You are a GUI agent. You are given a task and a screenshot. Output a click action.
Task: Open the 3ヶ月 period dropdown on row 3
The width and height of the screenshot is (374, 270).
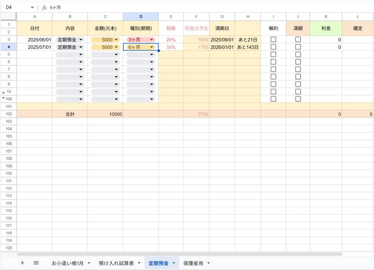click(151, 39)
